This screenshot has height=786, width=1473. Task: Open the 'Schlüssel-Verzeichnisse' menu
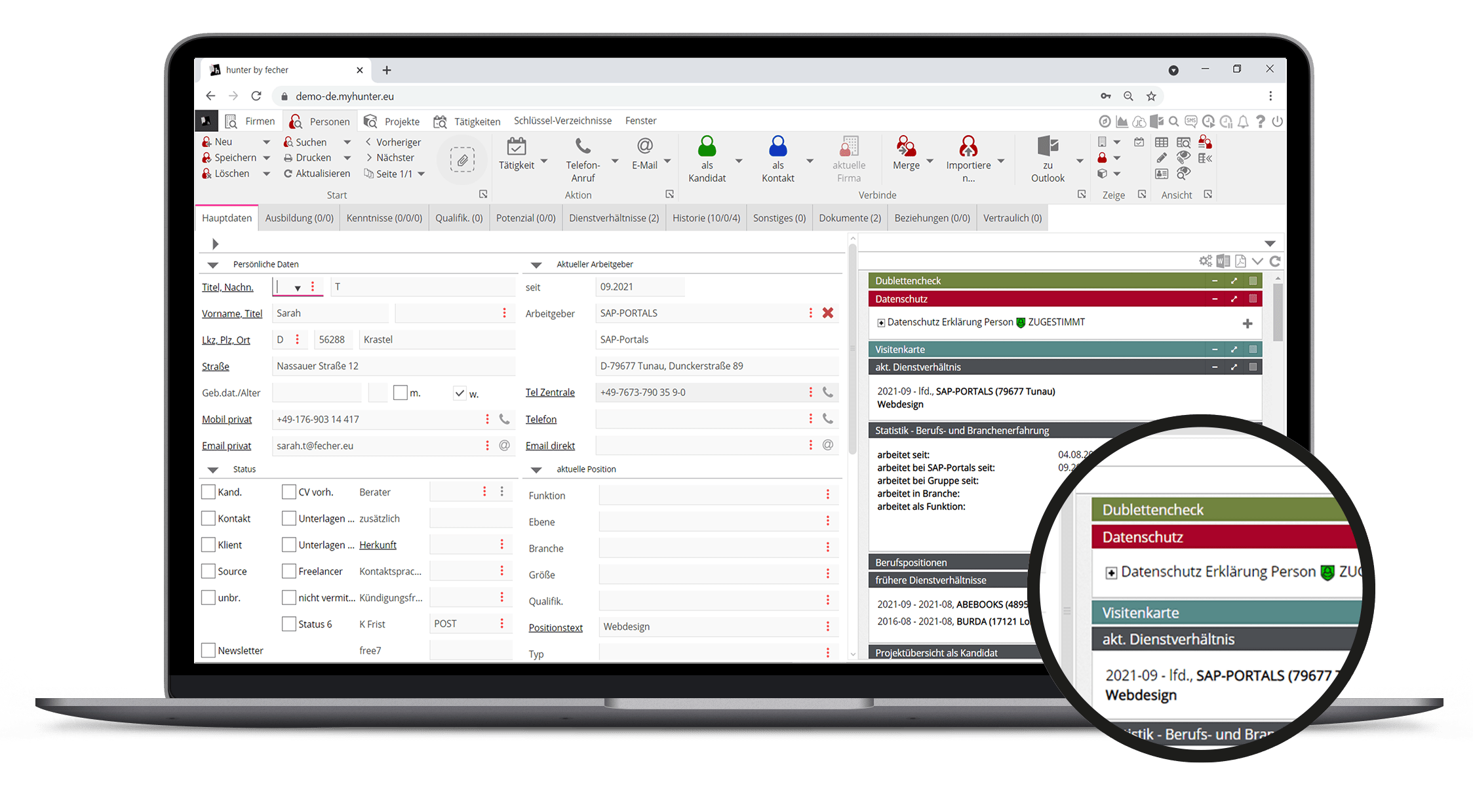pyautogui.click(x=562, y=120)
